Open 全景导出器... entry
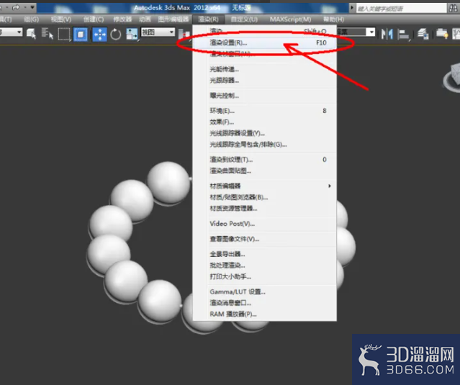 [265, 254]
